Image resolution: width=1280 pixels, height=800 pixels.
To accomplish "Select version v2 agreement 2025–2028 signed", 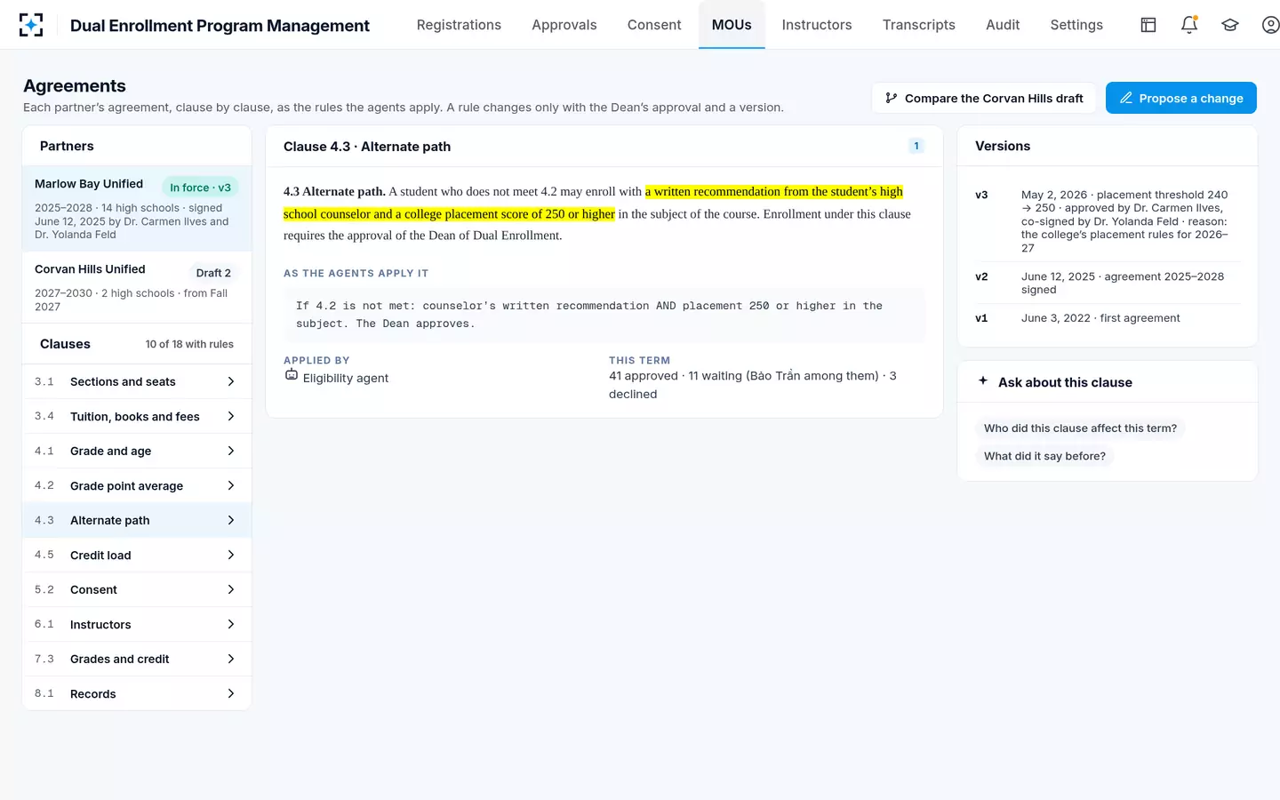I will (1108, 283).
